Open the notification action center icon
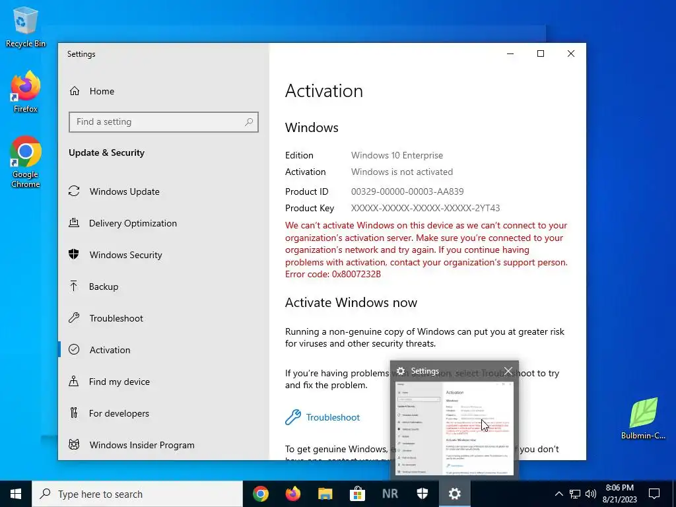 (x=654, y=494)
